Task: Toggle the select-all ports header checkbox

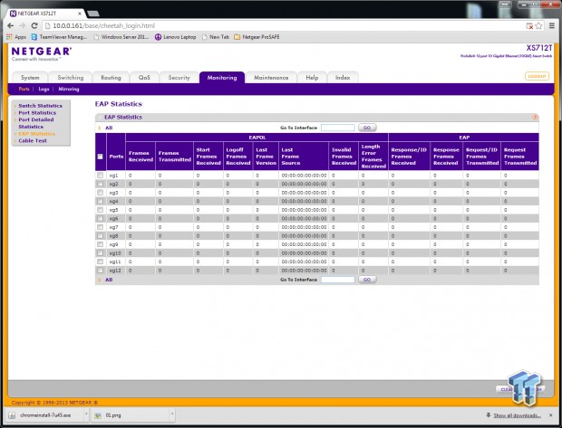Action: (100, 157)
